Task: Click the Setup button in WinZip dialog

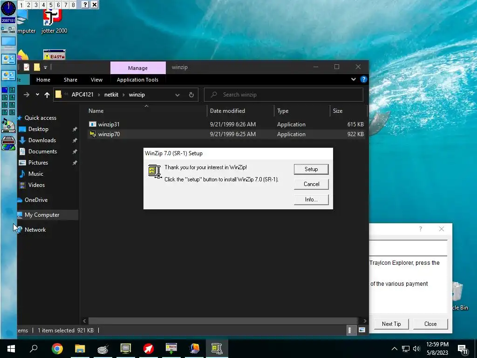Action: pyautogui.click(x=311, y=169)
